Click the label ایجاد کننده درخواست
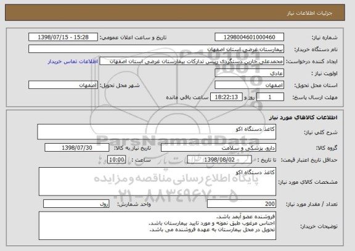Viewport: 355px width, 251px height. (x=312, y=62)
